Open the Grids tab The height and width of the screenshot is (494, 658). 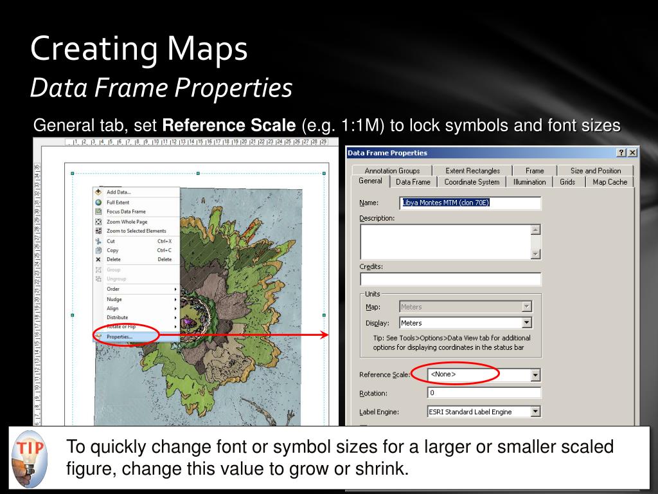coord(567,182)
